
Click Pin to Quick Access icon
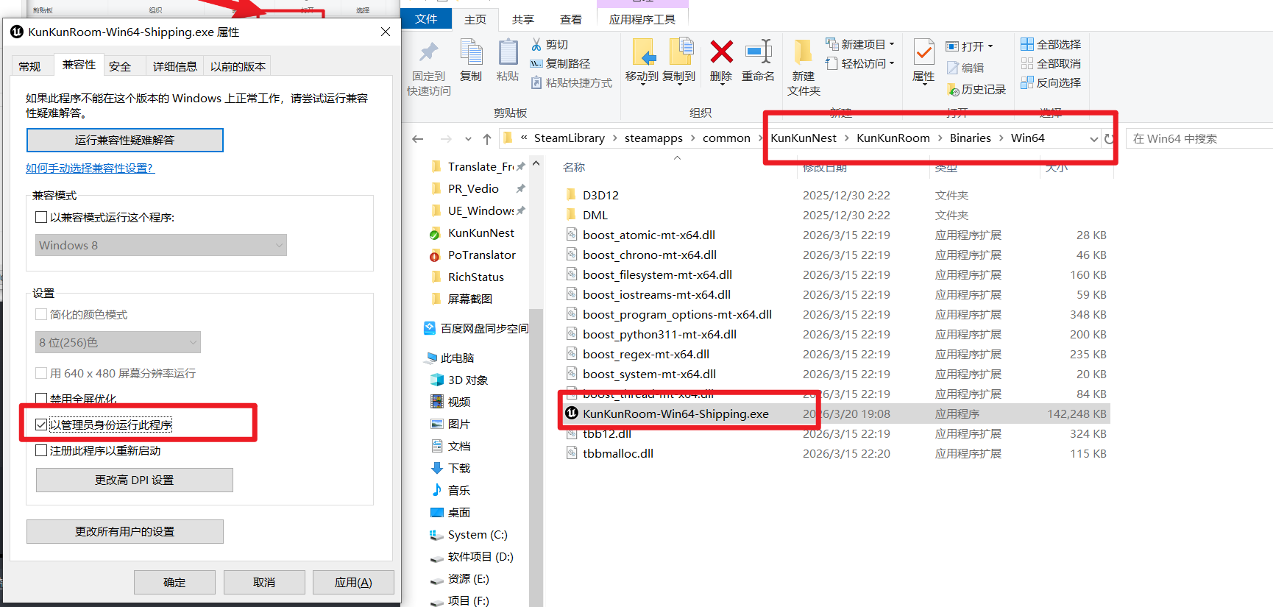[x=428, y=52]
